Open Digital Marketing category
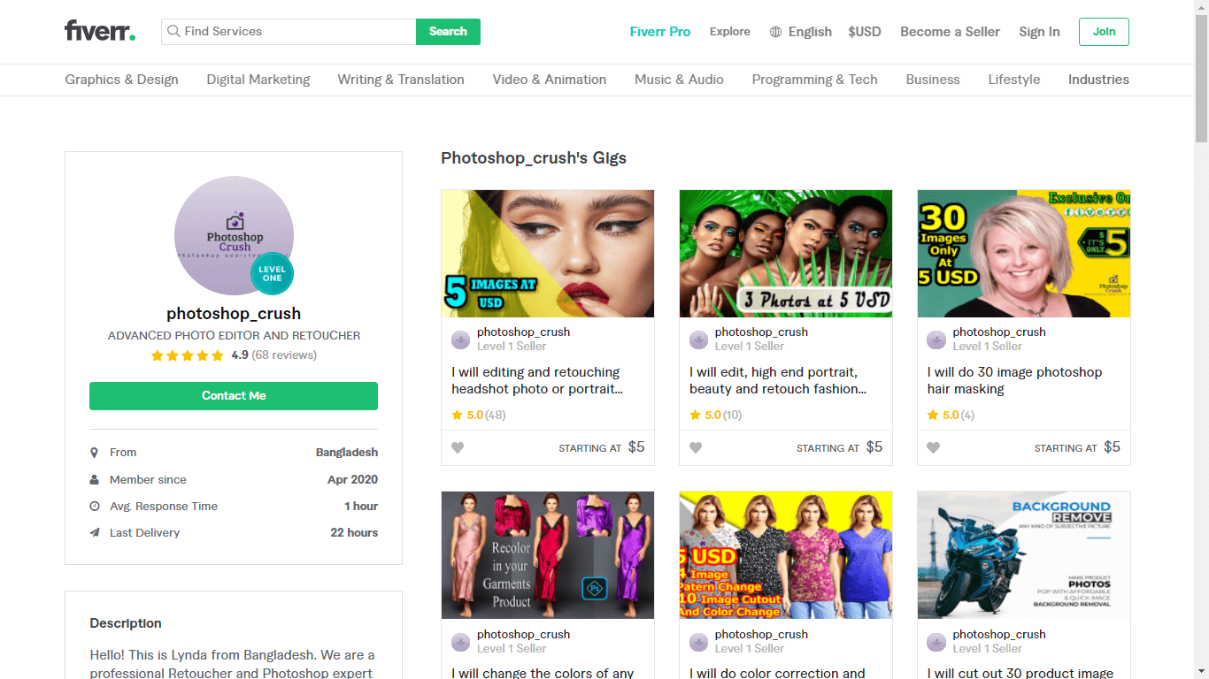The height and width of the screenshot is (679, 1209). [258, 80]
